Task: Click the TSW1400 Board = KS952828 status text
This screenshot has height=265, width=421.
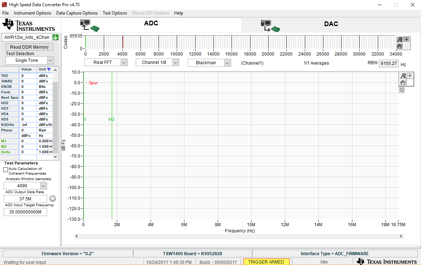Action: (192, 253)
